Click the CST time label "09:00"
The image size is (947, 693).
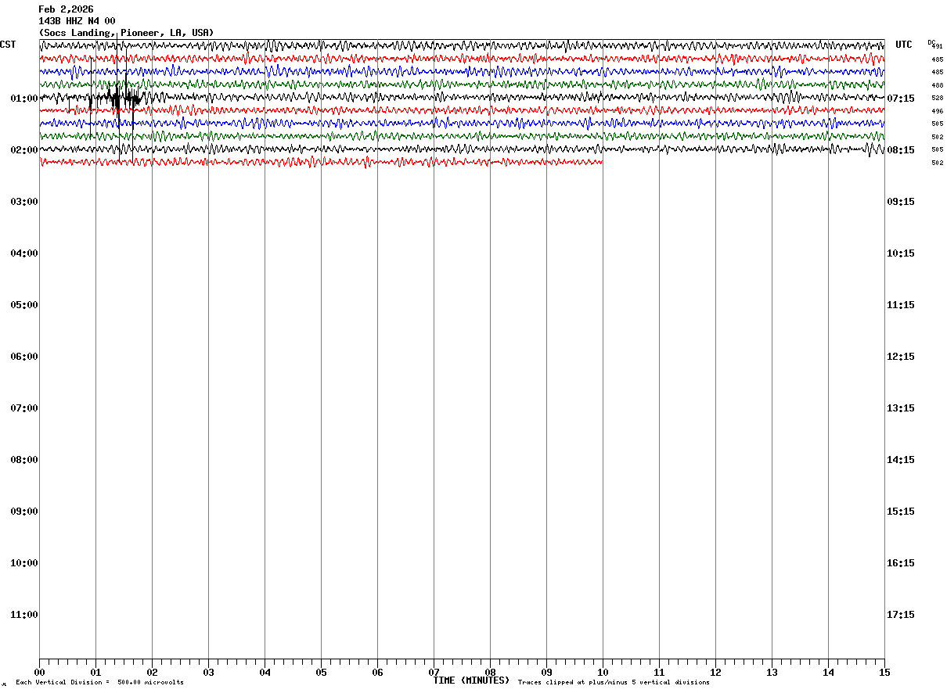click(x=24, y=512)
